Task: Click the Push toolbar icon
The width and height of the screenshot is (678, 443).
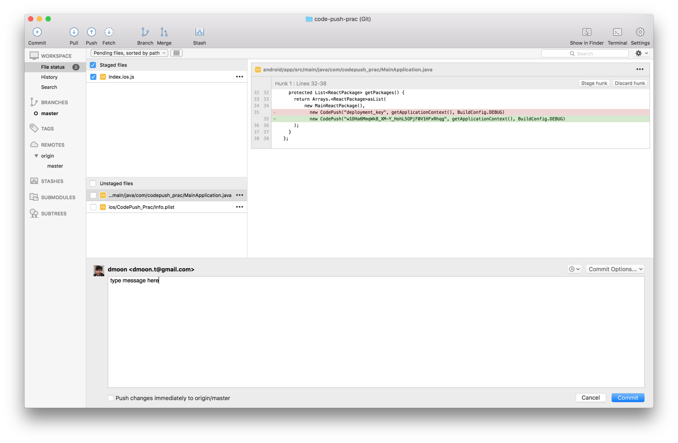Action: (x=91, y=32)
